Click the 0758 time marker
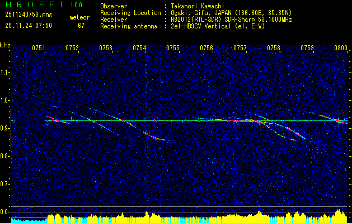The image size is (352, 223). [274, 48]
